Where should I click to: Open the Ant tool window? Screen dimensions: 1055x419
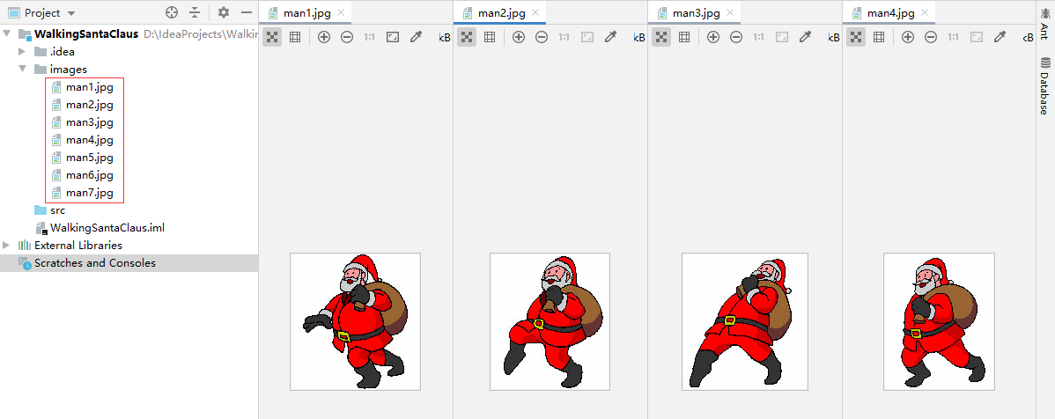[1045, 26]
